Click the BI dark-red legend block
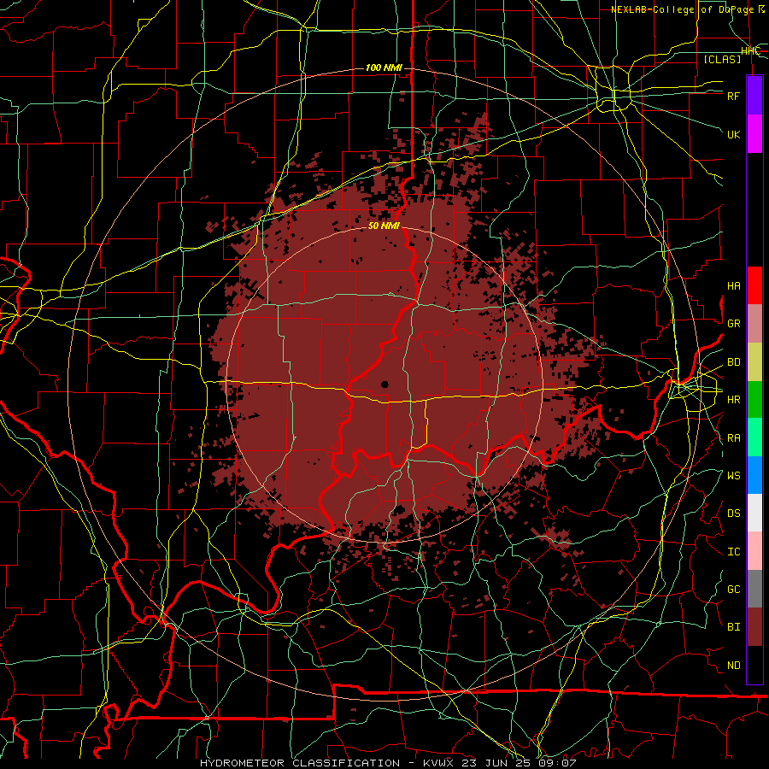This screenshot has height=769, width=769. [x=754, y=627]
